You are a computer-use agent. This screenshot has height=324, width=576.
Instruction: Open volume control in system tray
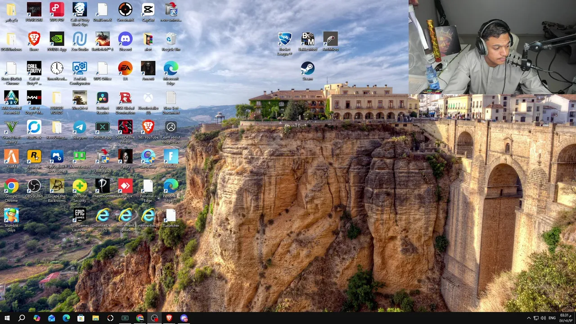(x=543, y=319)
